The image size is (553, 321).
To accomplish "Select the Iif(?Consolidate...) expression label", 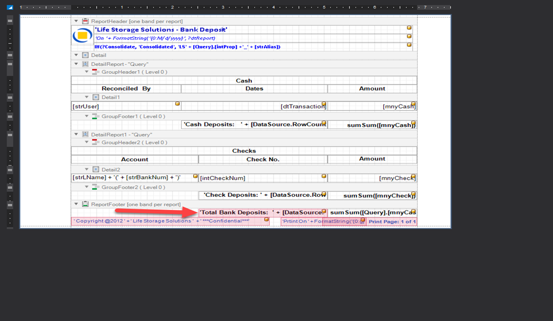I will [253, 46].
